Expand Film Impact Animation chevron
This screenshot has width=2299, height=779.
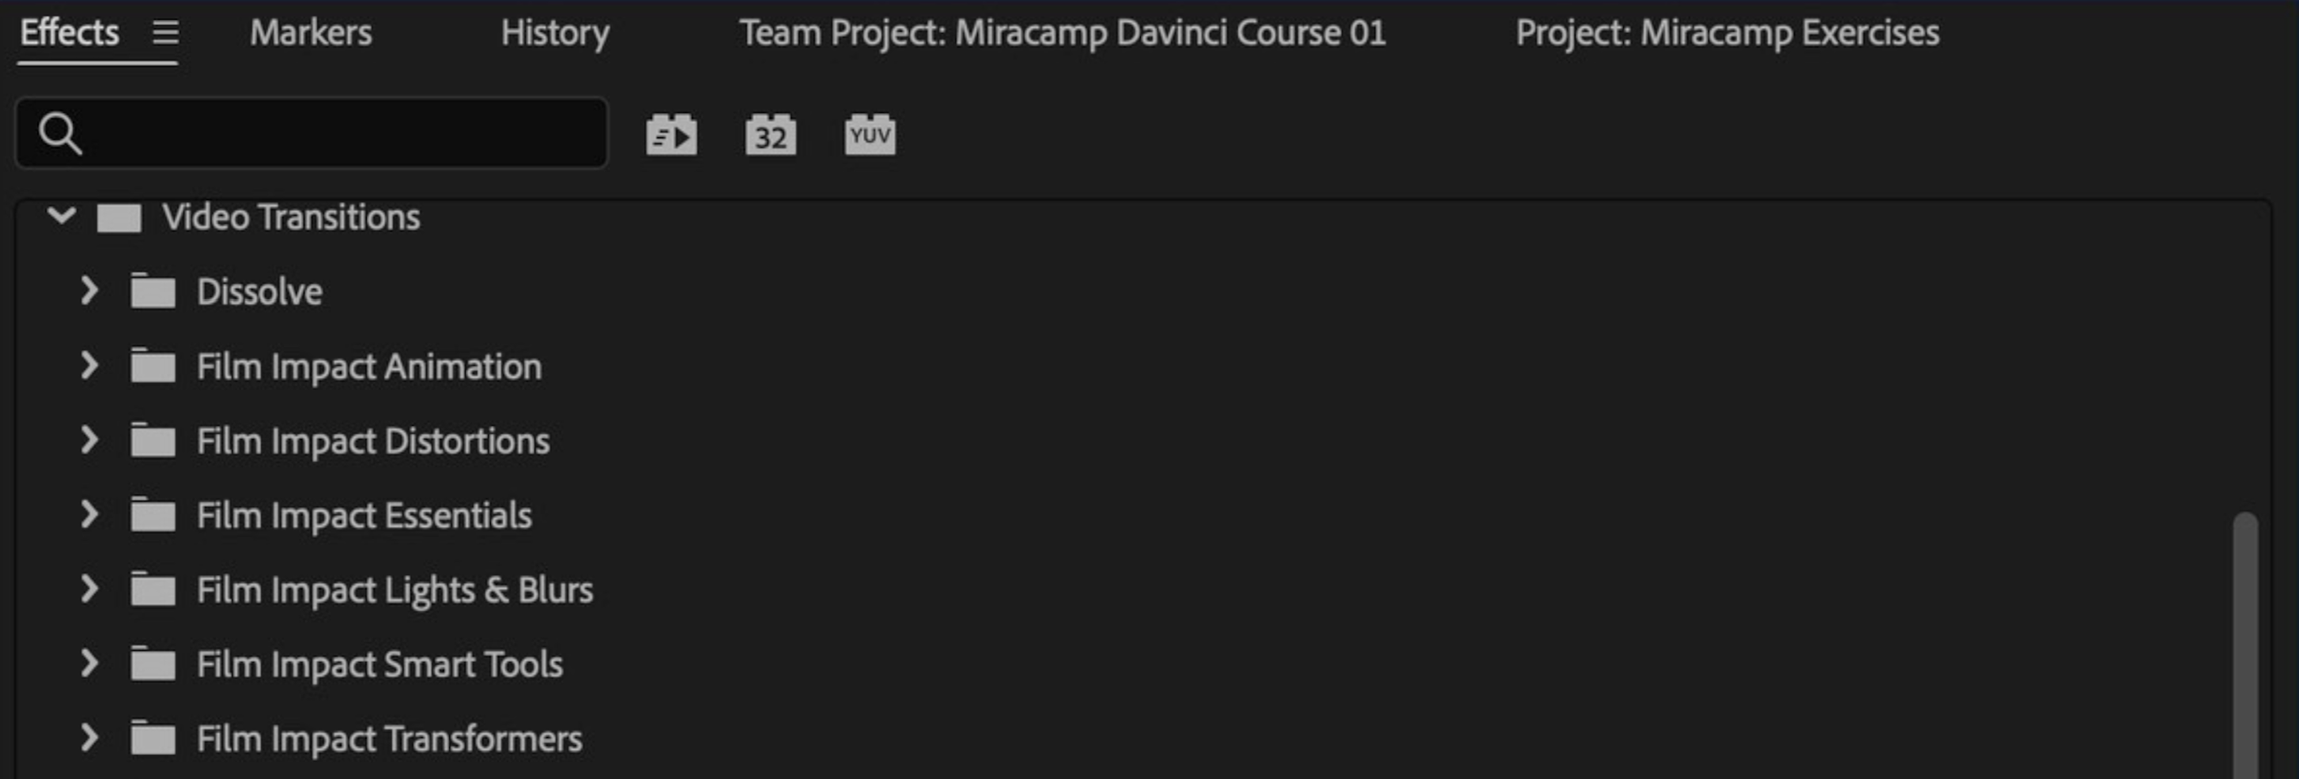pyautogui.click(x=89, y=365)
